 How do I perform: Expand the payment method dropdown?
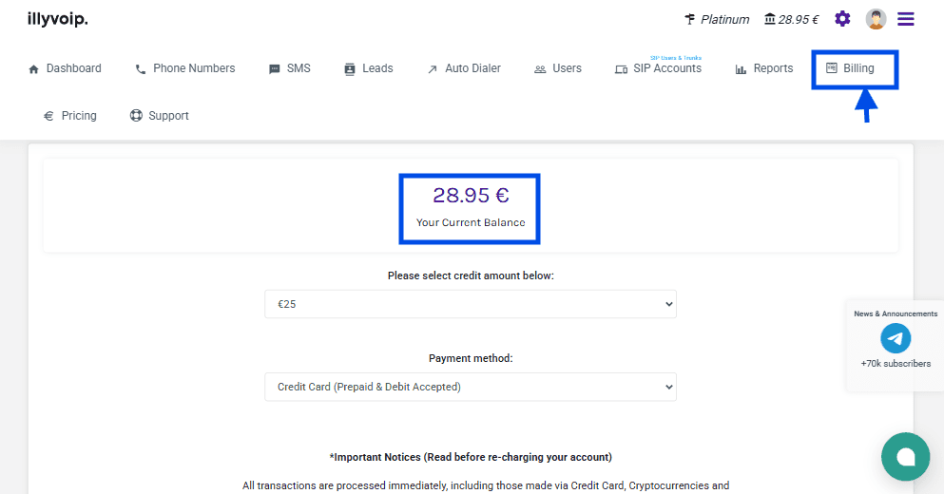tap(470, 387)
